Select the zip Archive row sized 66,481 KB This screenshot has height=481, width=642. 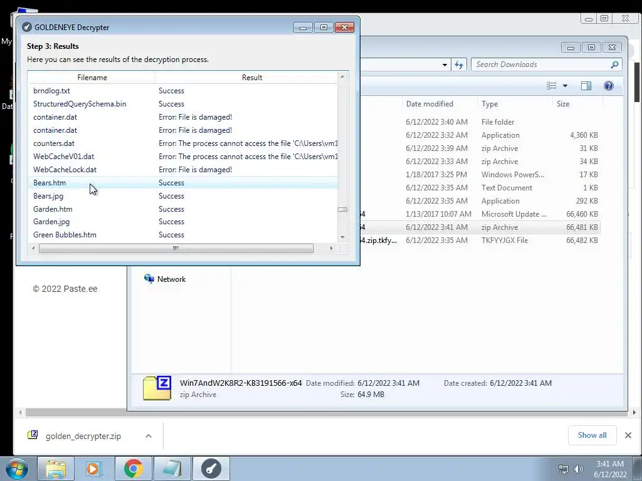480,227
